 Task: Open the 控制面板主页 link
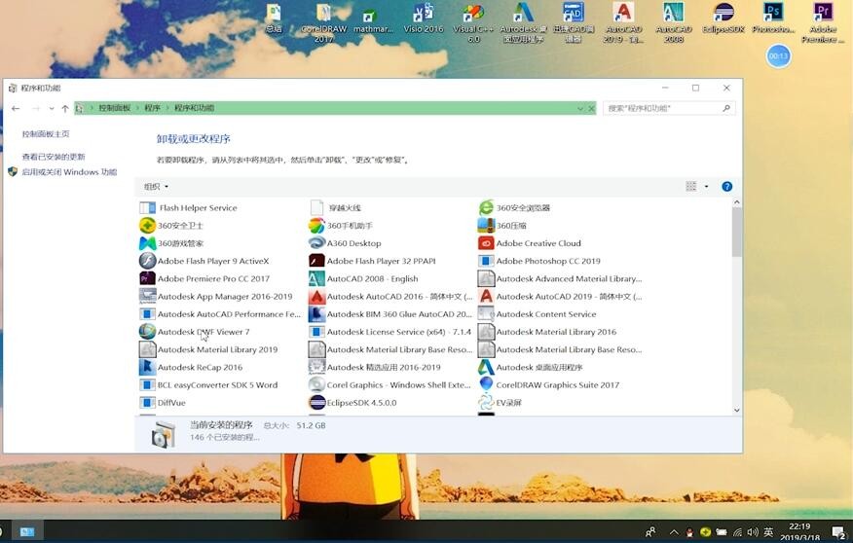[46, 134]
